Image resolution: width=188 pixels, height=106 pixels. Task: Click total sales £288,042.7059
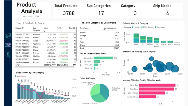point(50,65)
